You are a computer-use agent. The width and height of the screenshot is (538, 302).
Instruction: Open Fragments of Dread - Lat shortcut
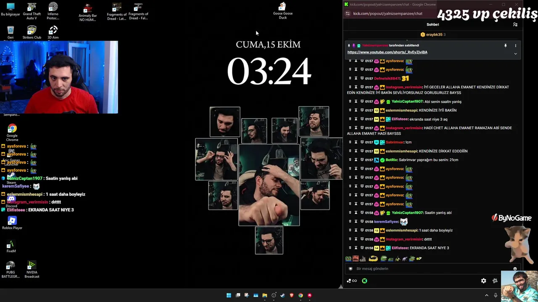(x=116, y=11)
